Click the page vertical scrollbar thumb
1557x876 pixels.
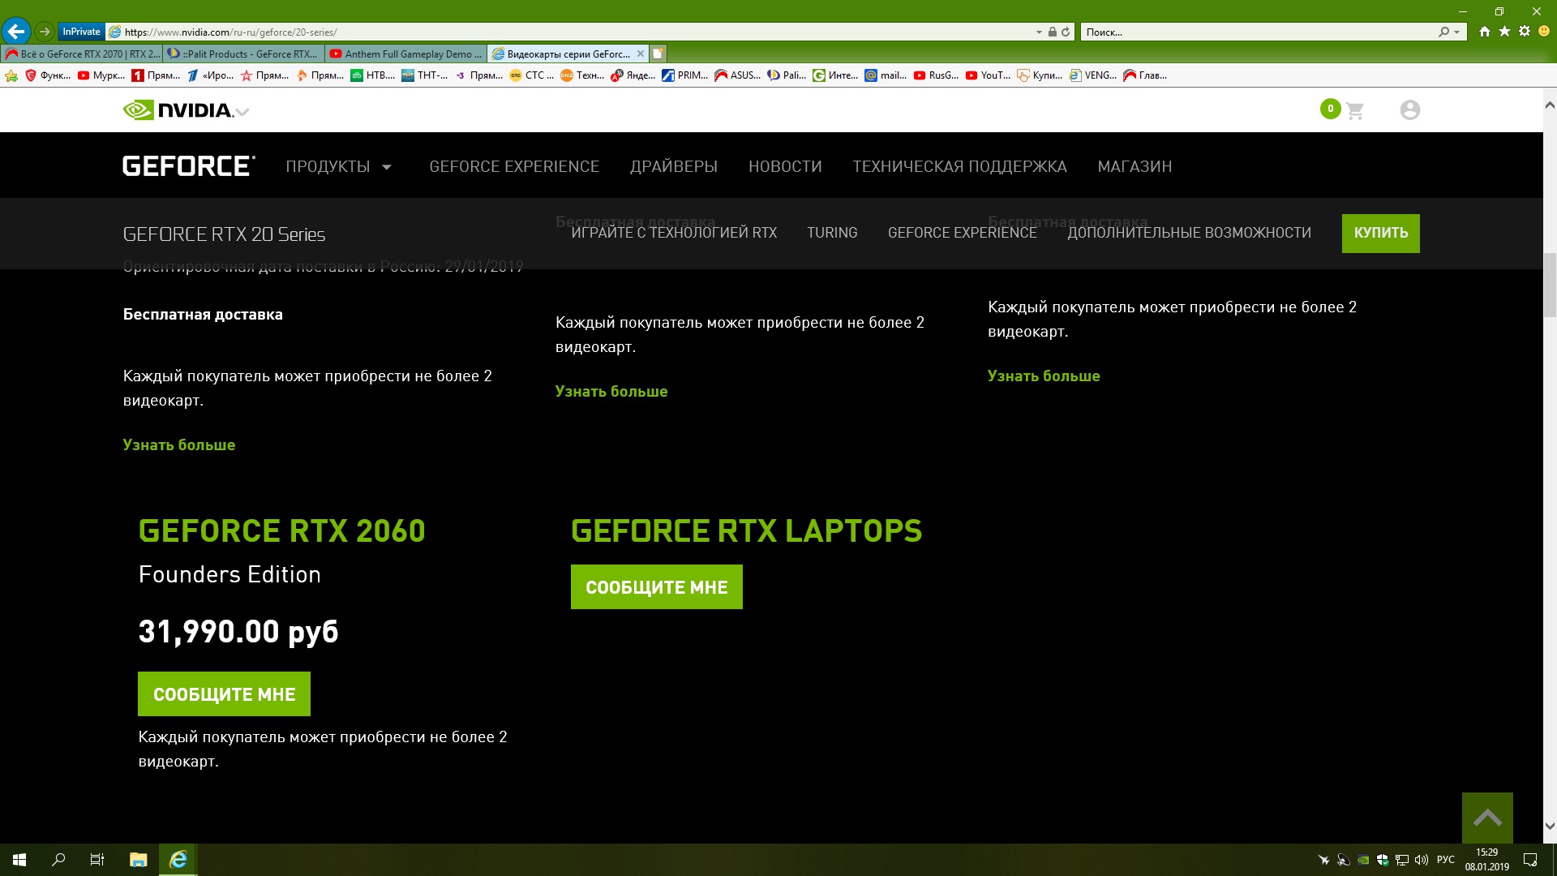tap(1549, 284)
